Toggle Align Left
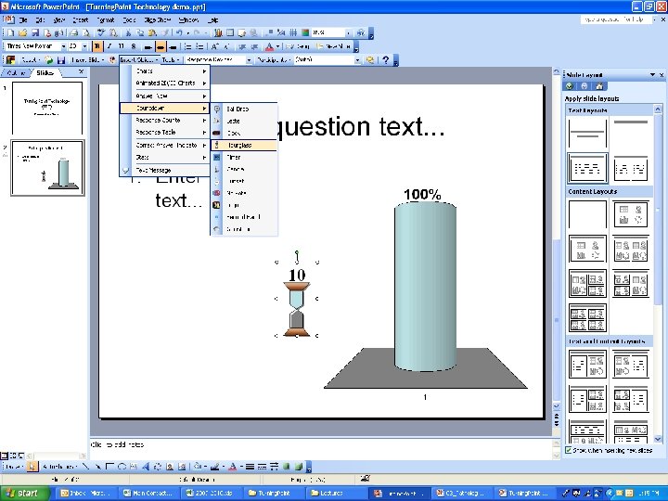This screenshot has height=501, width=668. 148,46
